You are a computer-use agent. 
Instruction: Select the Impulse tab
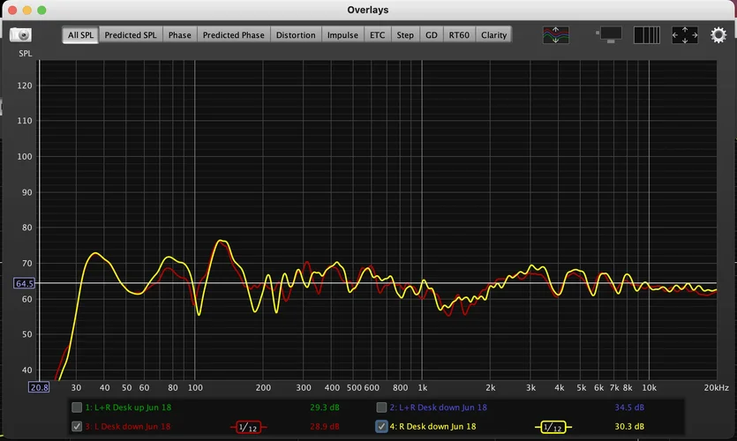point(342,35)
